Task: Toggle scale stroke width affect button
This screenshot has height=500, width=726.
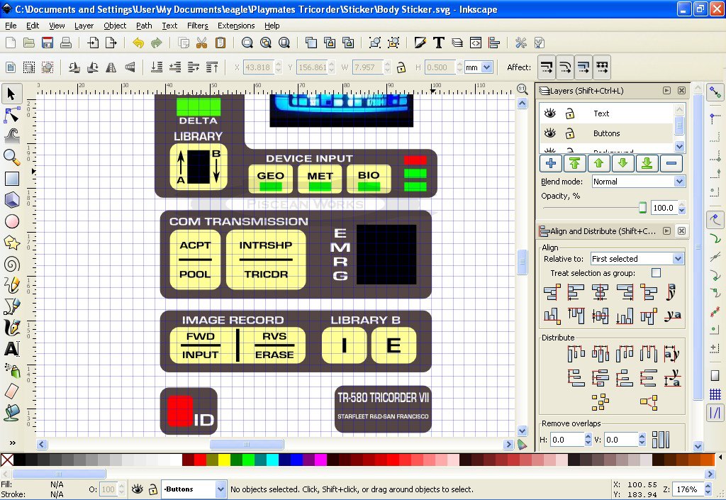Action: coord(547,67)
